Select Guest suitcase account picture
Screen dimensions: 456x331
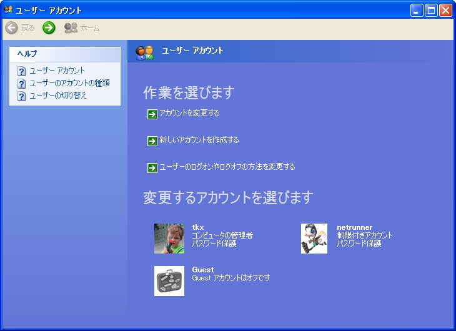click(x=169, y=281)
